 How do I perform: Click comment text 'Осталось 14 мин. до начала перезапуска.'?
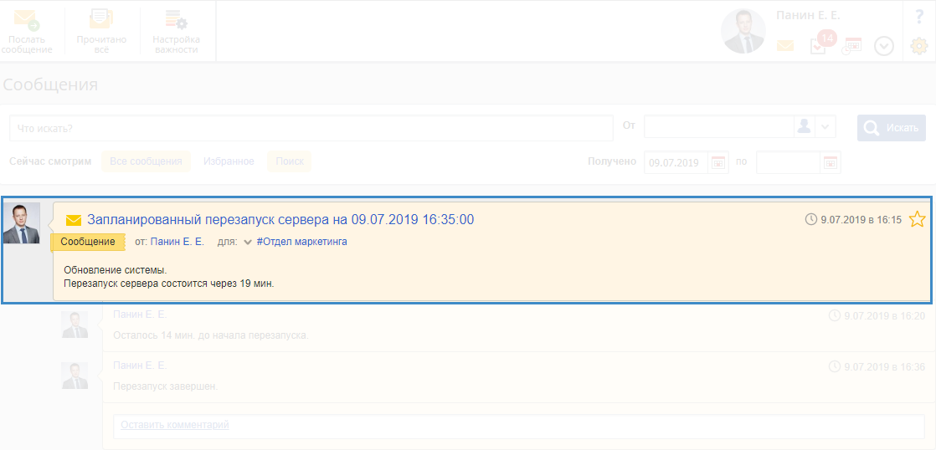[x=211, y=335]
